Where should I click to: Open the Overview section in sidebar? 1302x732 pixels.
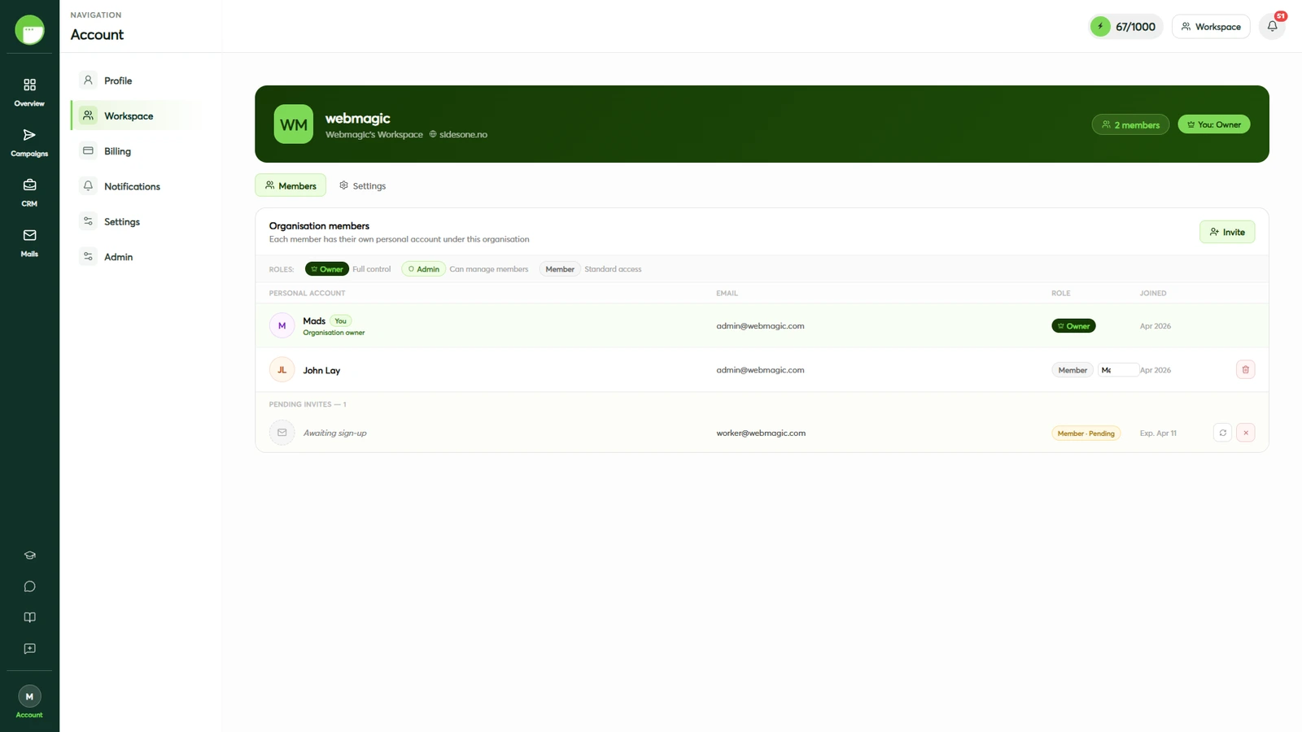29,93
